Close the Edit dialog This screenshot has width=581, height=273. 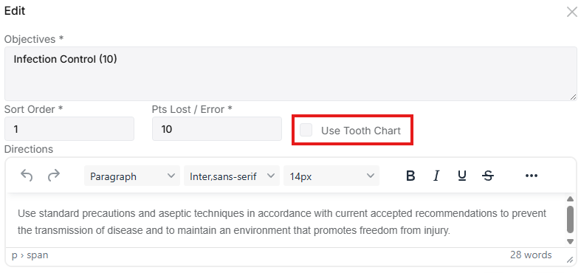tap(571, 12)
